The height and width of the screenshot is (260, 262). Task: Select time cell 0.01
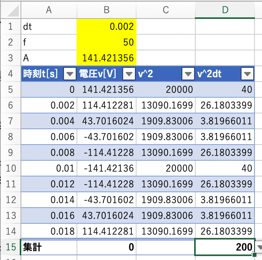coord(49,168)
